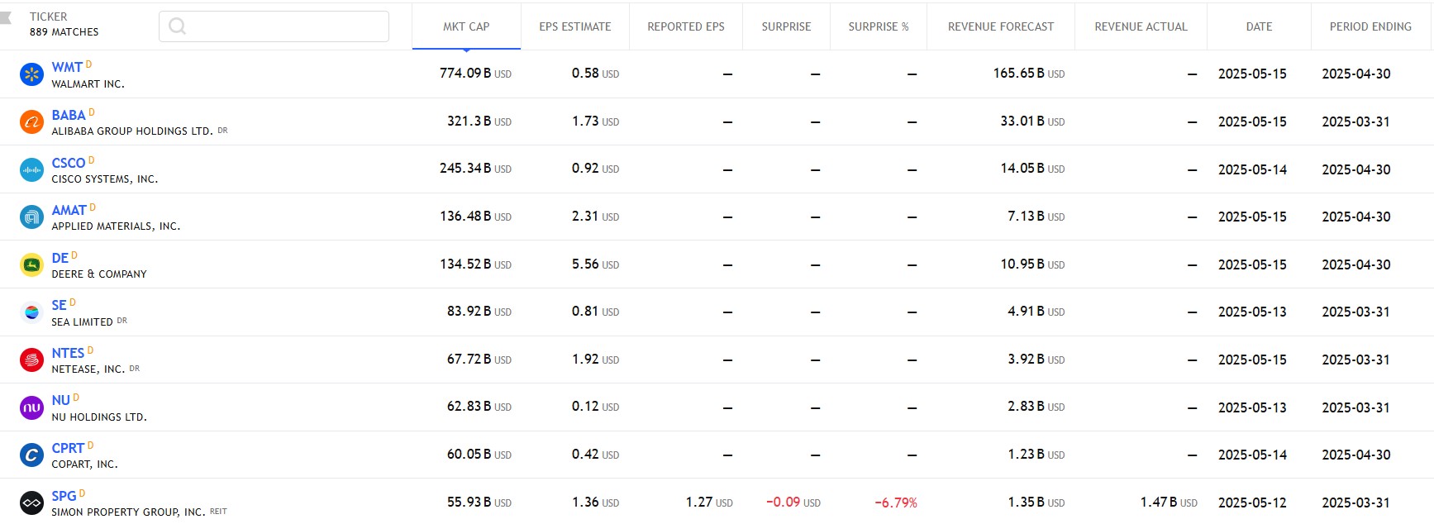Click NetEase revenue forecast 3.92 B

coord(1036,360)
